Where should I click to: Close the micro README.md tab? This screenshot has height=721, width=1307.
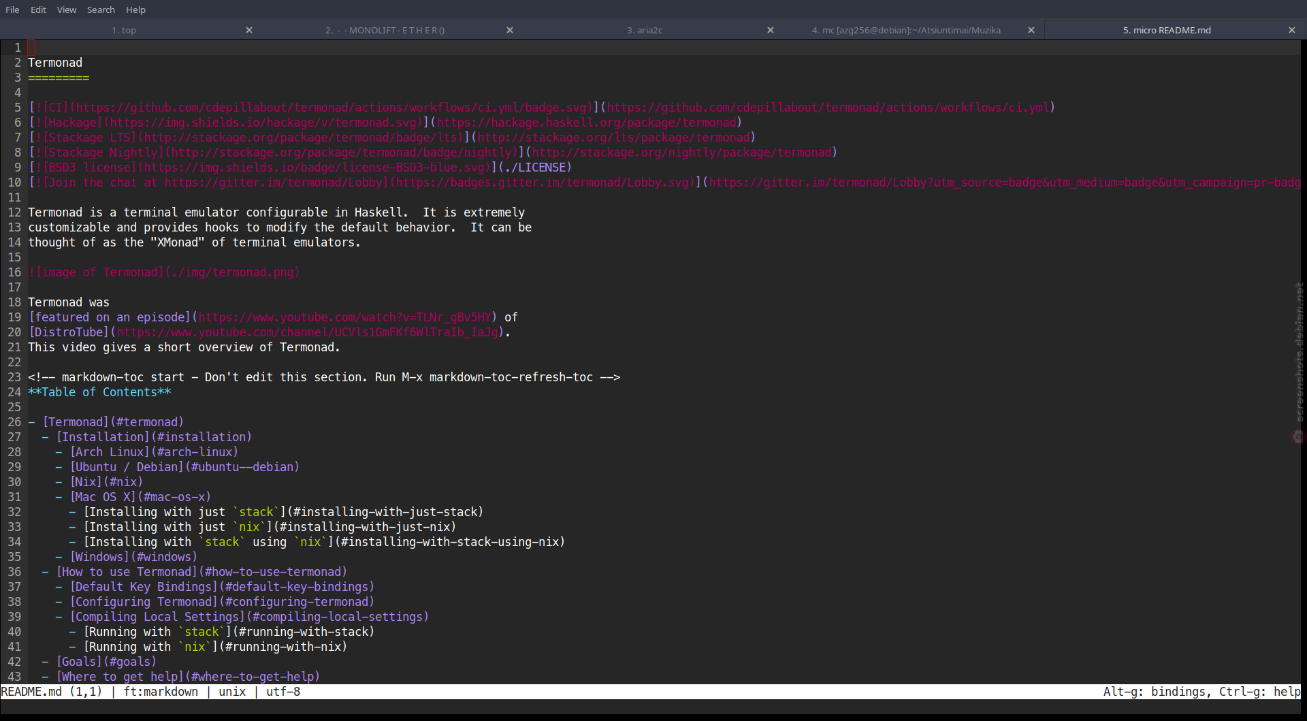[x=1292, y=30]
